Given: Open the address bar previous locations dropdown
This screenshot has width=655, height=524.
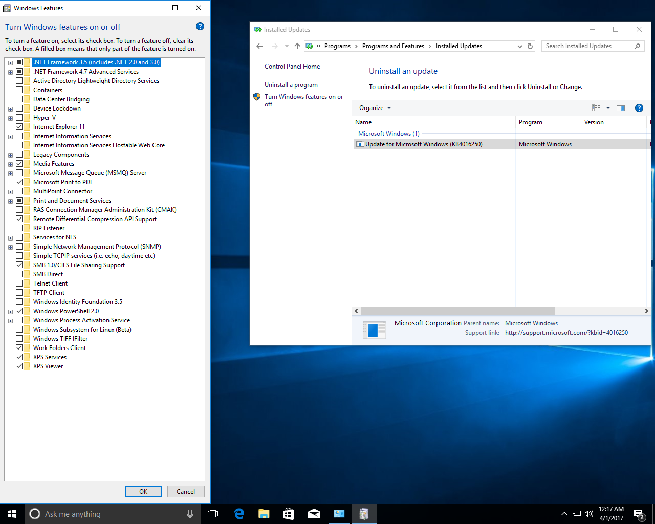Looking at the screenshot, I should (x=520, y=46).
